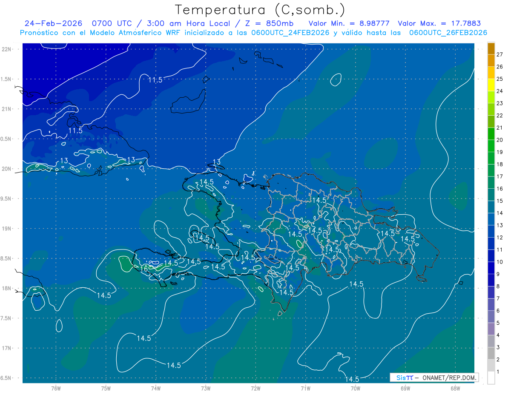Click the color bar label '6'

point(498,311)
